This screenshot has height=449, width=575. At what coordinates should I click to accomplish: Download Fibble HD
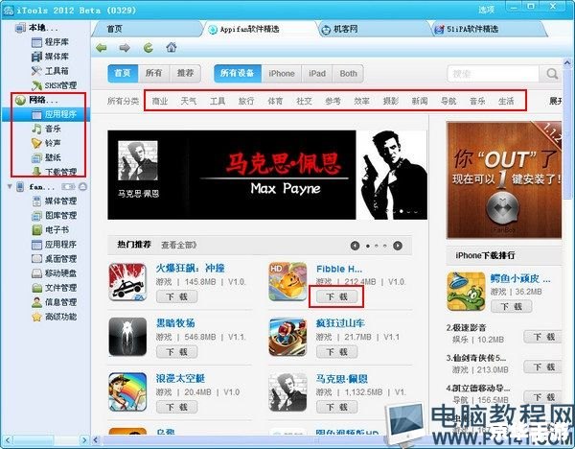337,296
